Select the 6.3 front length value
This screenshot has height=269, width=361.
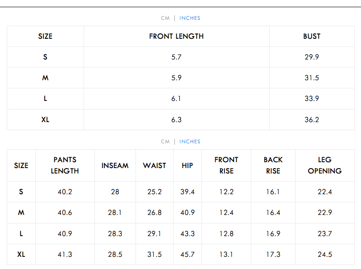(x=176, y=120)
